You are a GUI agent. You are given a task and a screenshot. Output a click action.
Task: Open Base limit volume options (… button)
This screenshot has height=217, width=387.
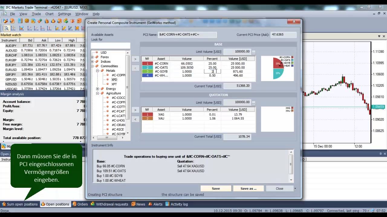(x=253, y=52)
